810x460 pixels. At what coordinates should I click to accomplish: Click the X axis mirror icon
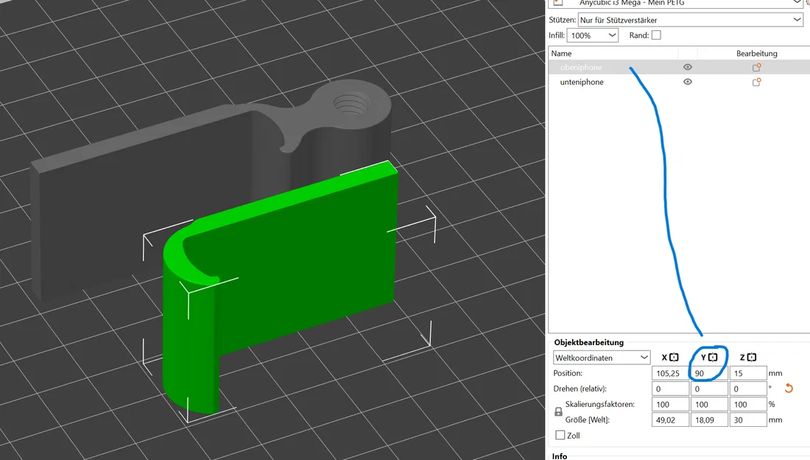tap(674, 357)
